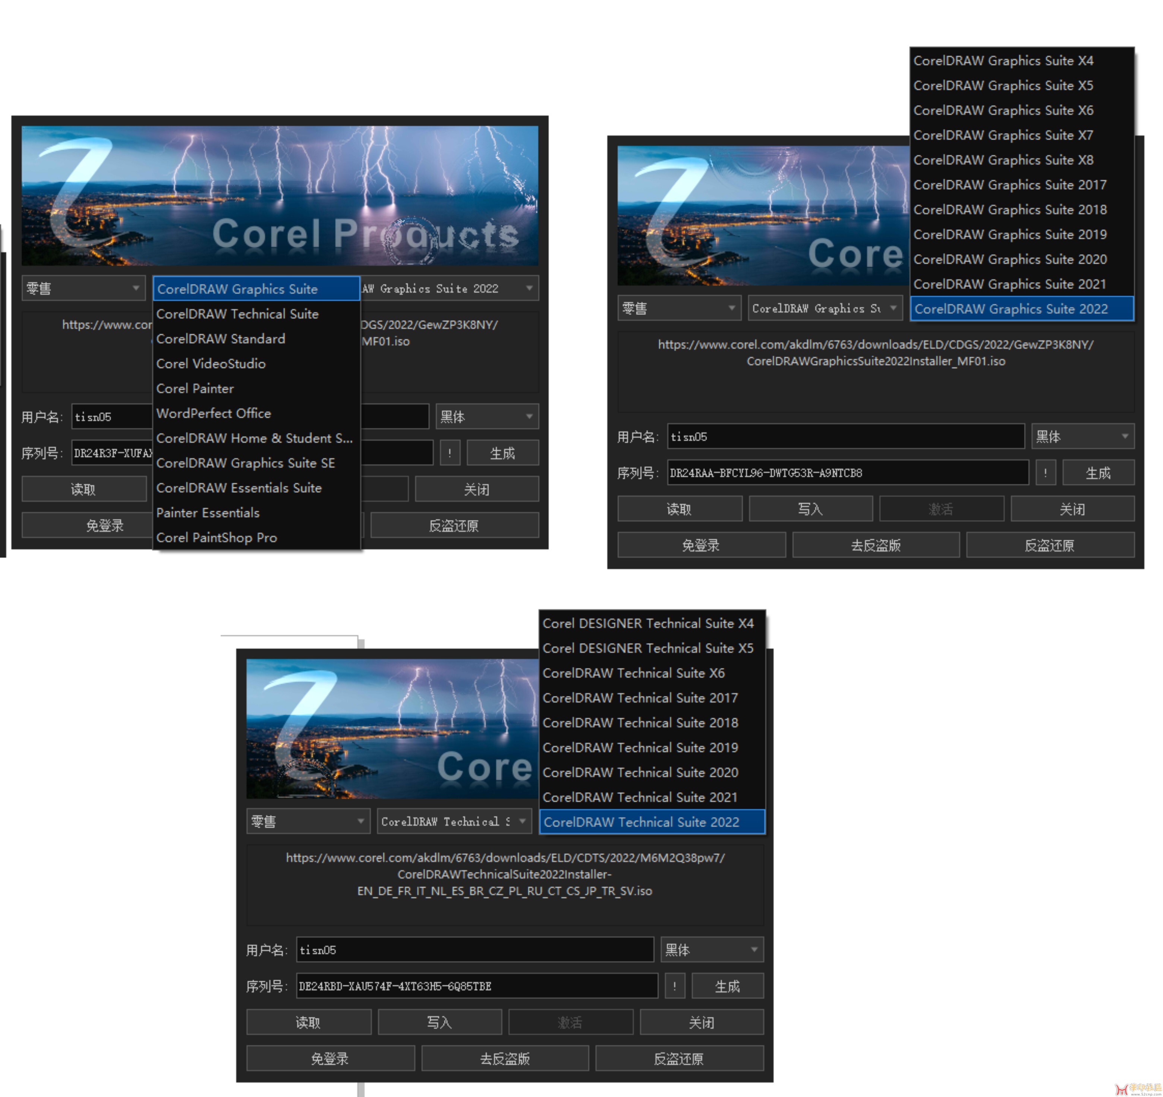Select Corel DESIGNER Technical Suite X4
The height and width of the screenshot is (1097, 1163).
tap(652, 623)
